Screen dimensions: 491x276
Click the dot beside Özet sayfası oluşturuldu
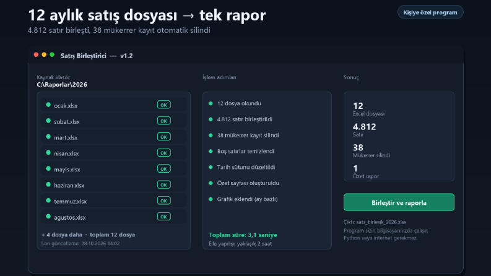pos(211,183)
